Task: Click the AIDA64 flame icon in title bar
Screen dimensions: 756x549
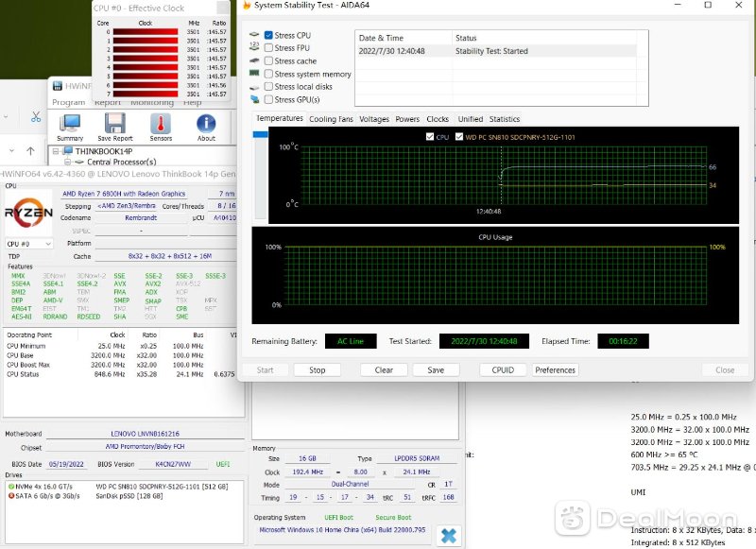Action: [247, 6]
